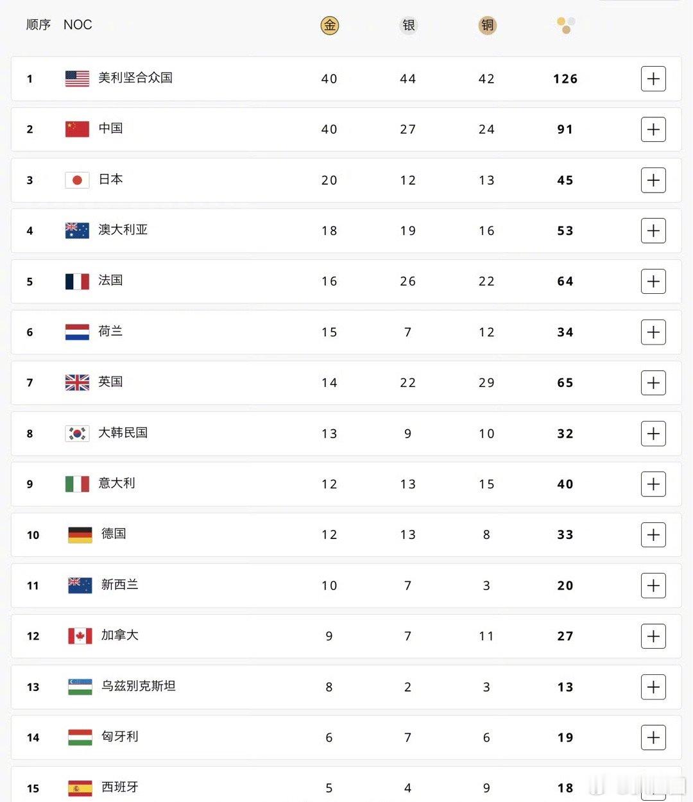Click the bronze medal column icon
Image resolution: width=693 pixels, height=802 pixels.
click(x=487, y=26)
